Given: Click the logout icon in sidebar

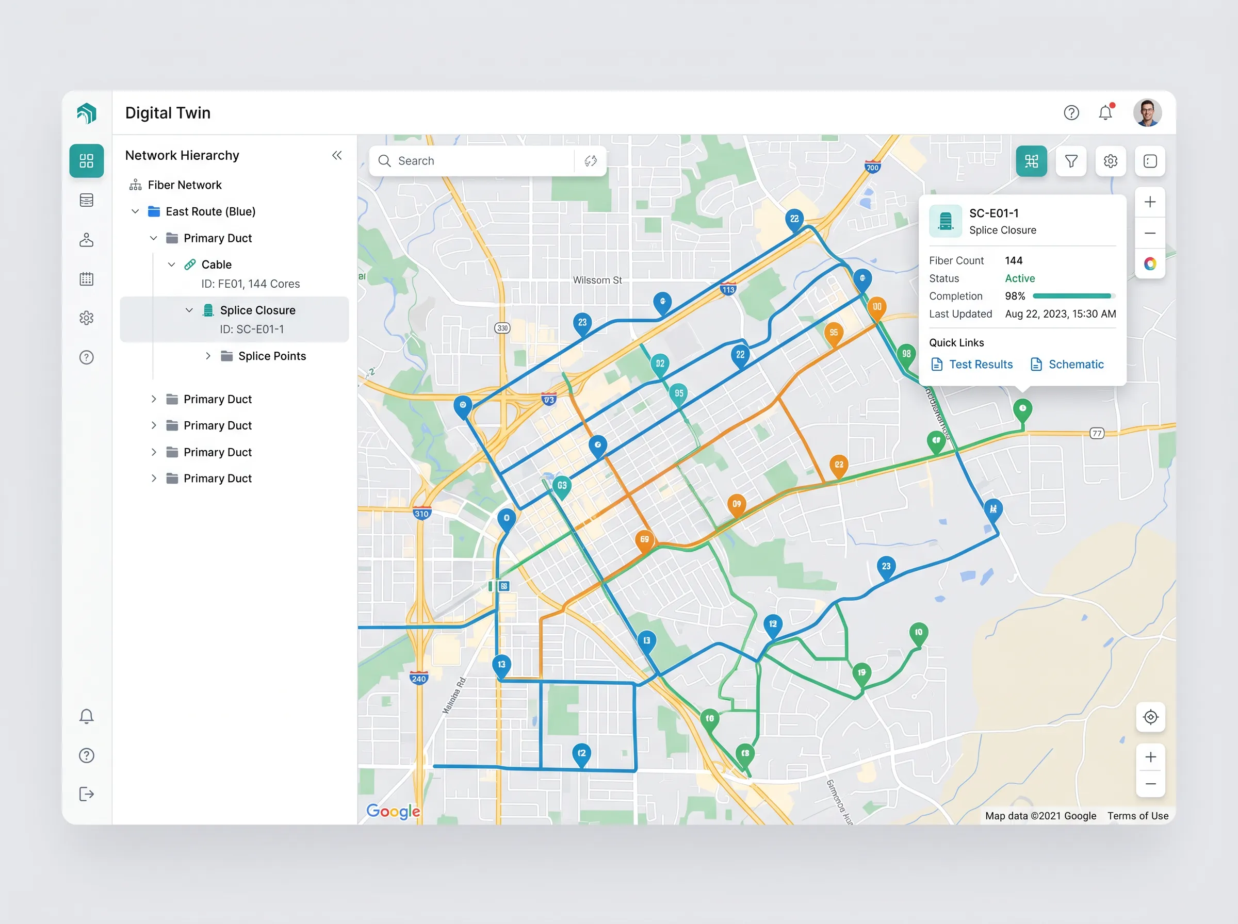Looking at the screenshot, I should pos(86,794).
